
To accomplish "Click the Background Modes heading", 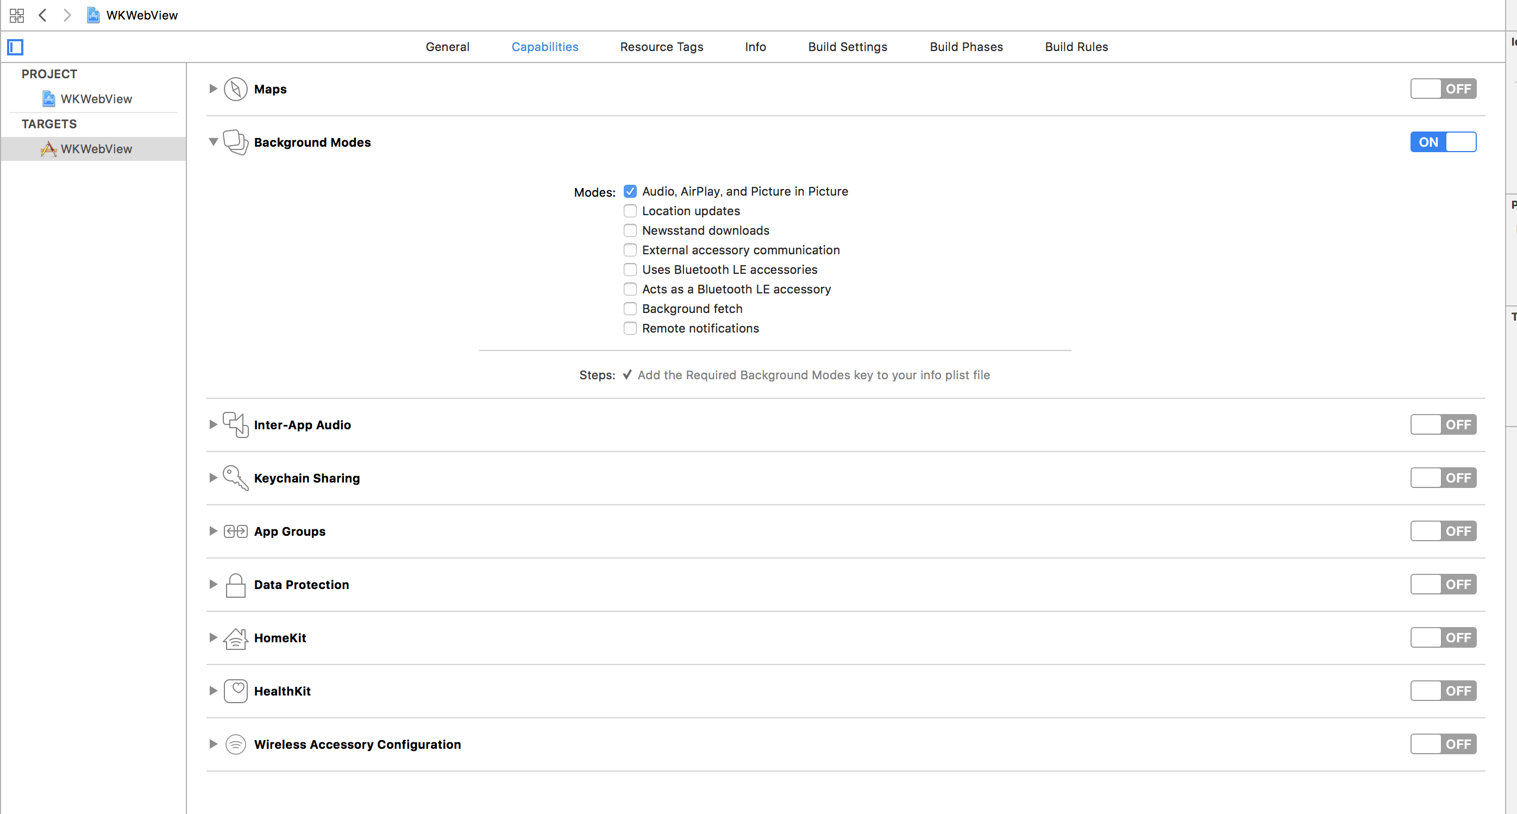I will tap(312, 142).
